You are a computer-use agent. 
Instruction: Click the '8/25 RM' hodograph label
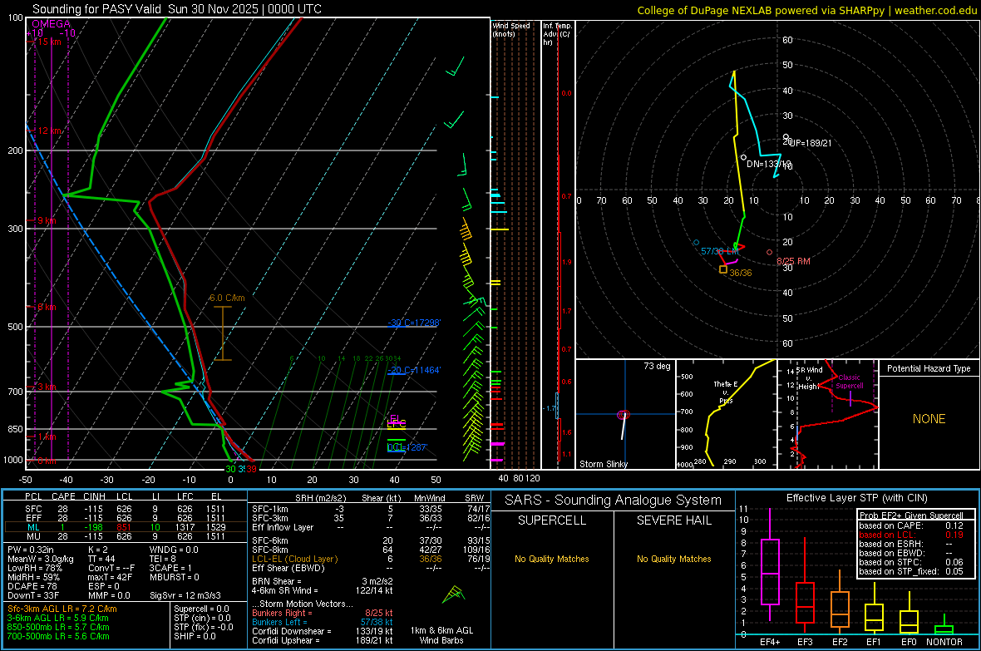[793, 261]
